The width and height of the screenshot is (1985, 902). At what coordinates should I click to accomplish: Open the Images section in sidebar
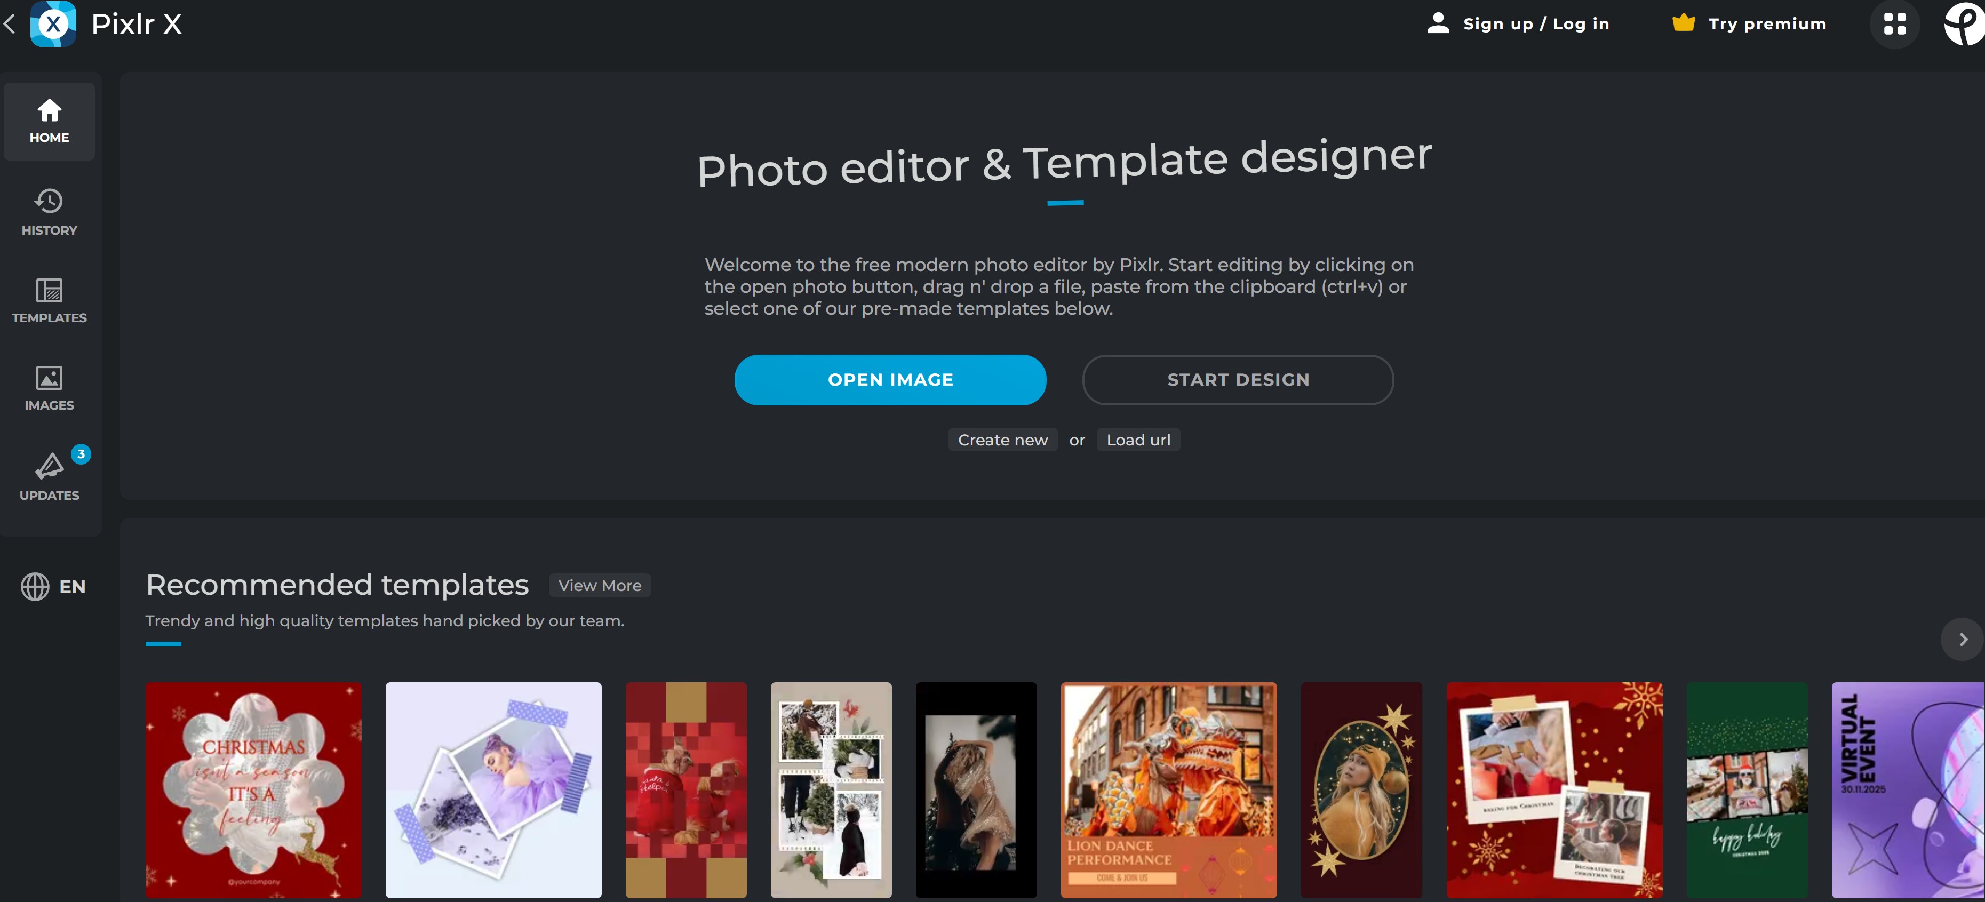(x=49, y=388)
